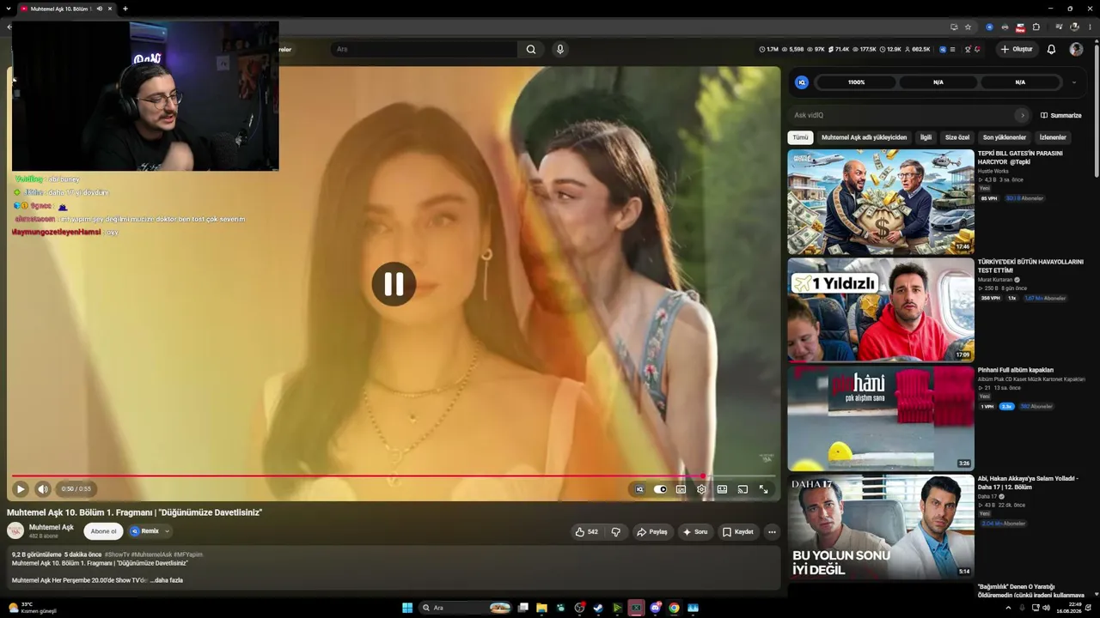Screen dimensions: 1100x618
Task: Switch the video to full screen
Action: click(763, 489)
